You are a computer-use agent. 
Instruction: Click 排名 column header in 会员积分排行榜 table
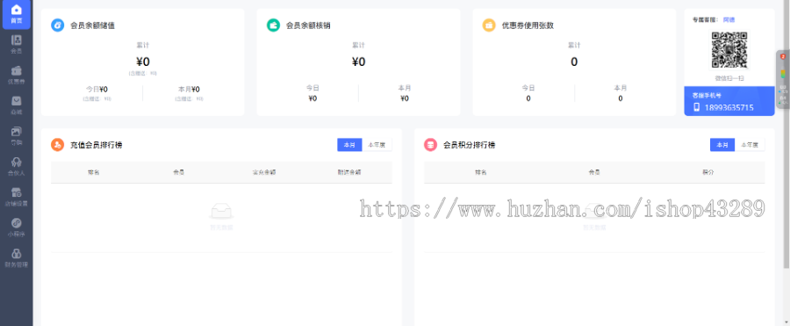[x=481, y=172]
